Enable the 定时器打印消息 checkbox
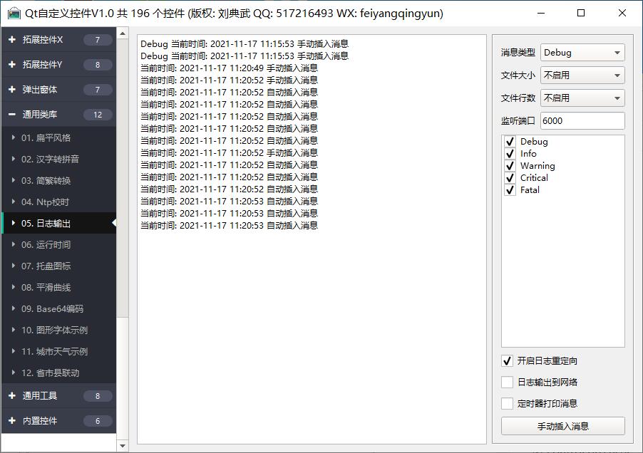The width and height of the screenshot is (643, 453). tap(508, 404)
